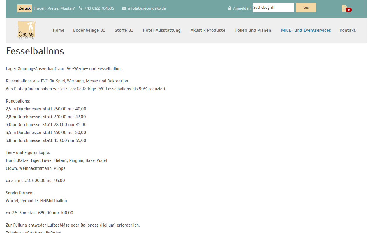Open the Folien und Planen menu
The width and height of the screenshot is (373, 233).
pyautogui.click(x=253, y=30)
